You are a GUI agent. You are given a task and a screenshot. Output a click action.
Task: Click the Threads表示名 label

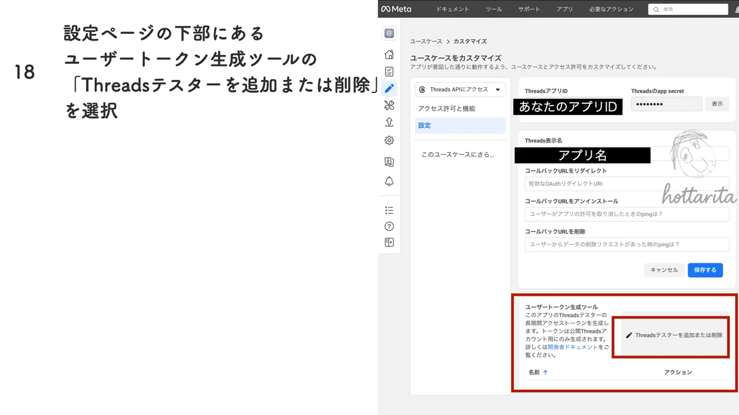coord(543,141)
